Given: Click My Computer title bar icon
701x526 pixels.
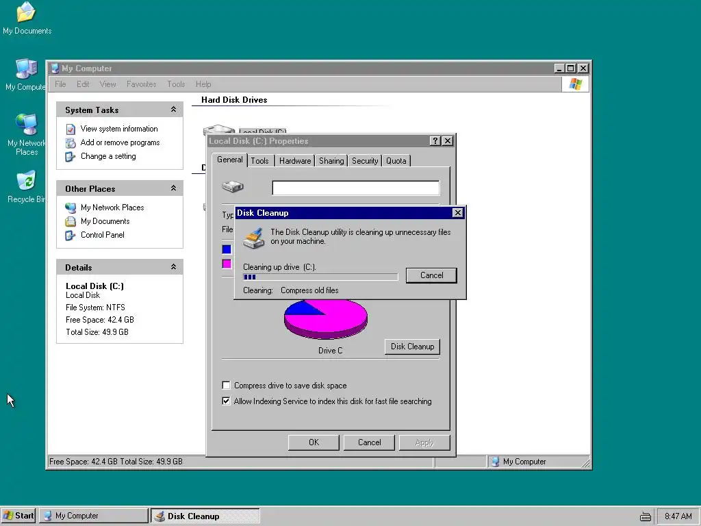Looking at the screenshot, I should [55, 68].
